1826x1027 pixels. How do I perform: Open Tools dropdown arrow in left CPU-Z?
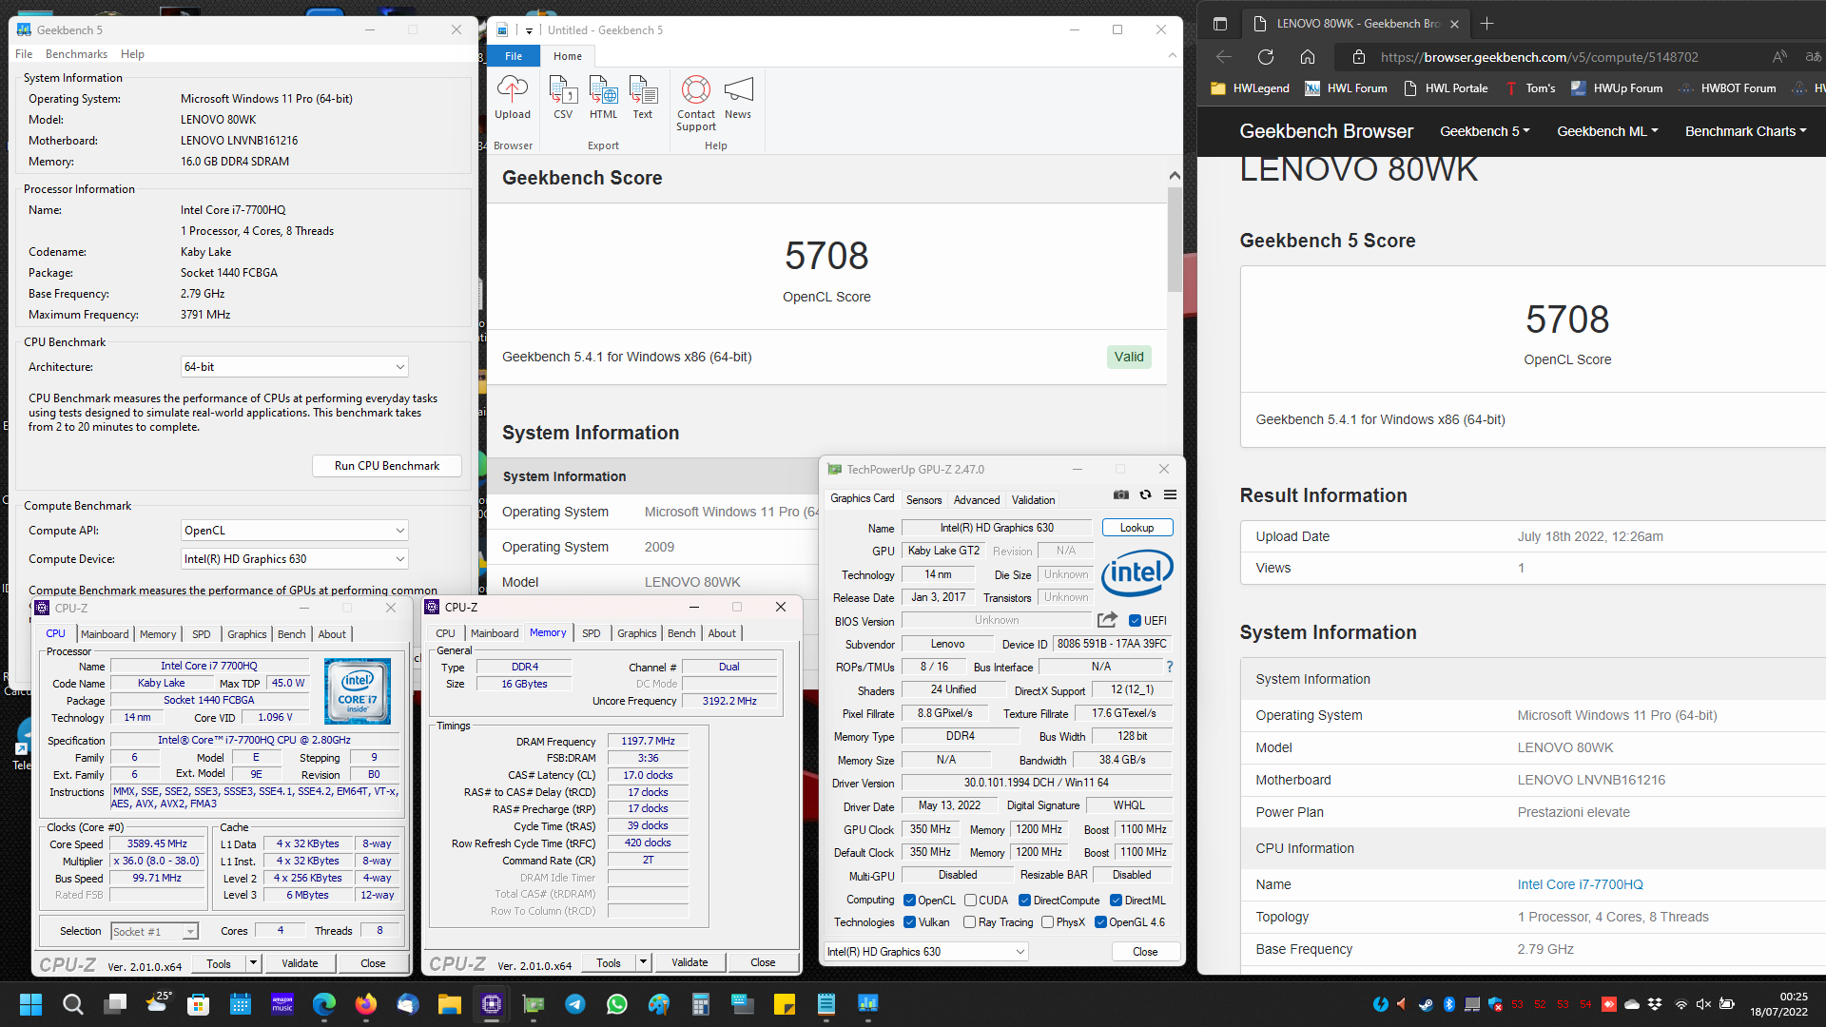[254, 963]
